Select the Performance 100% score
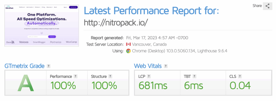 tap(63, 86)
